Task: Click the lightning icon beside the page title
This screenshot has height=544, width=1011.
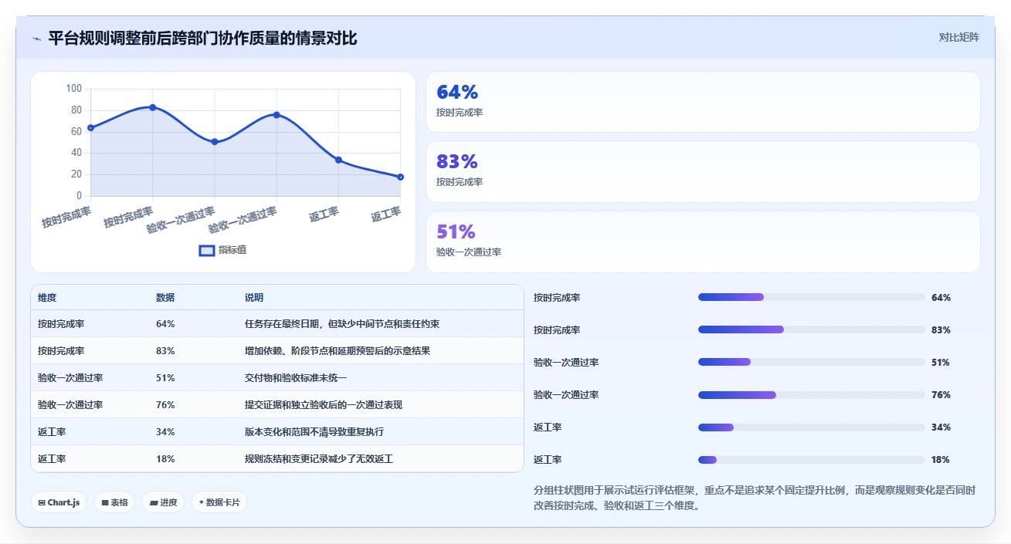Action: pyautogui.click(x=36, y=39)
